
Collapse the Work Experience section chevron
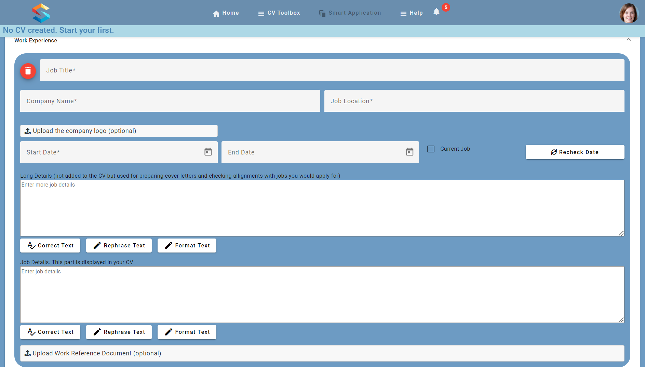[x=629, y=40]
